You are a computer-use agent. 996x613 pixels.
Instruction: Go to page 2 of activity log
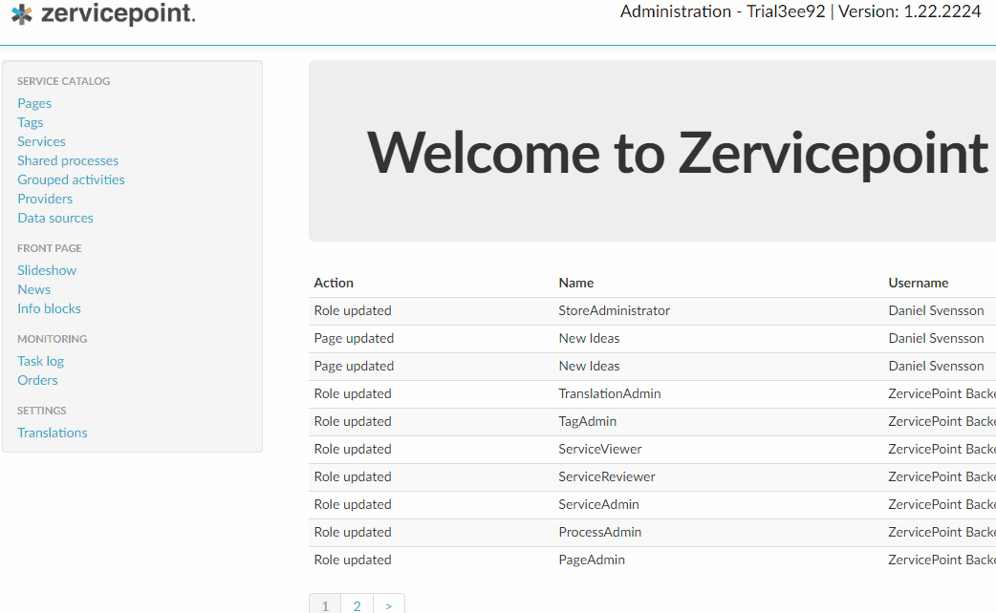pos(357,605)
